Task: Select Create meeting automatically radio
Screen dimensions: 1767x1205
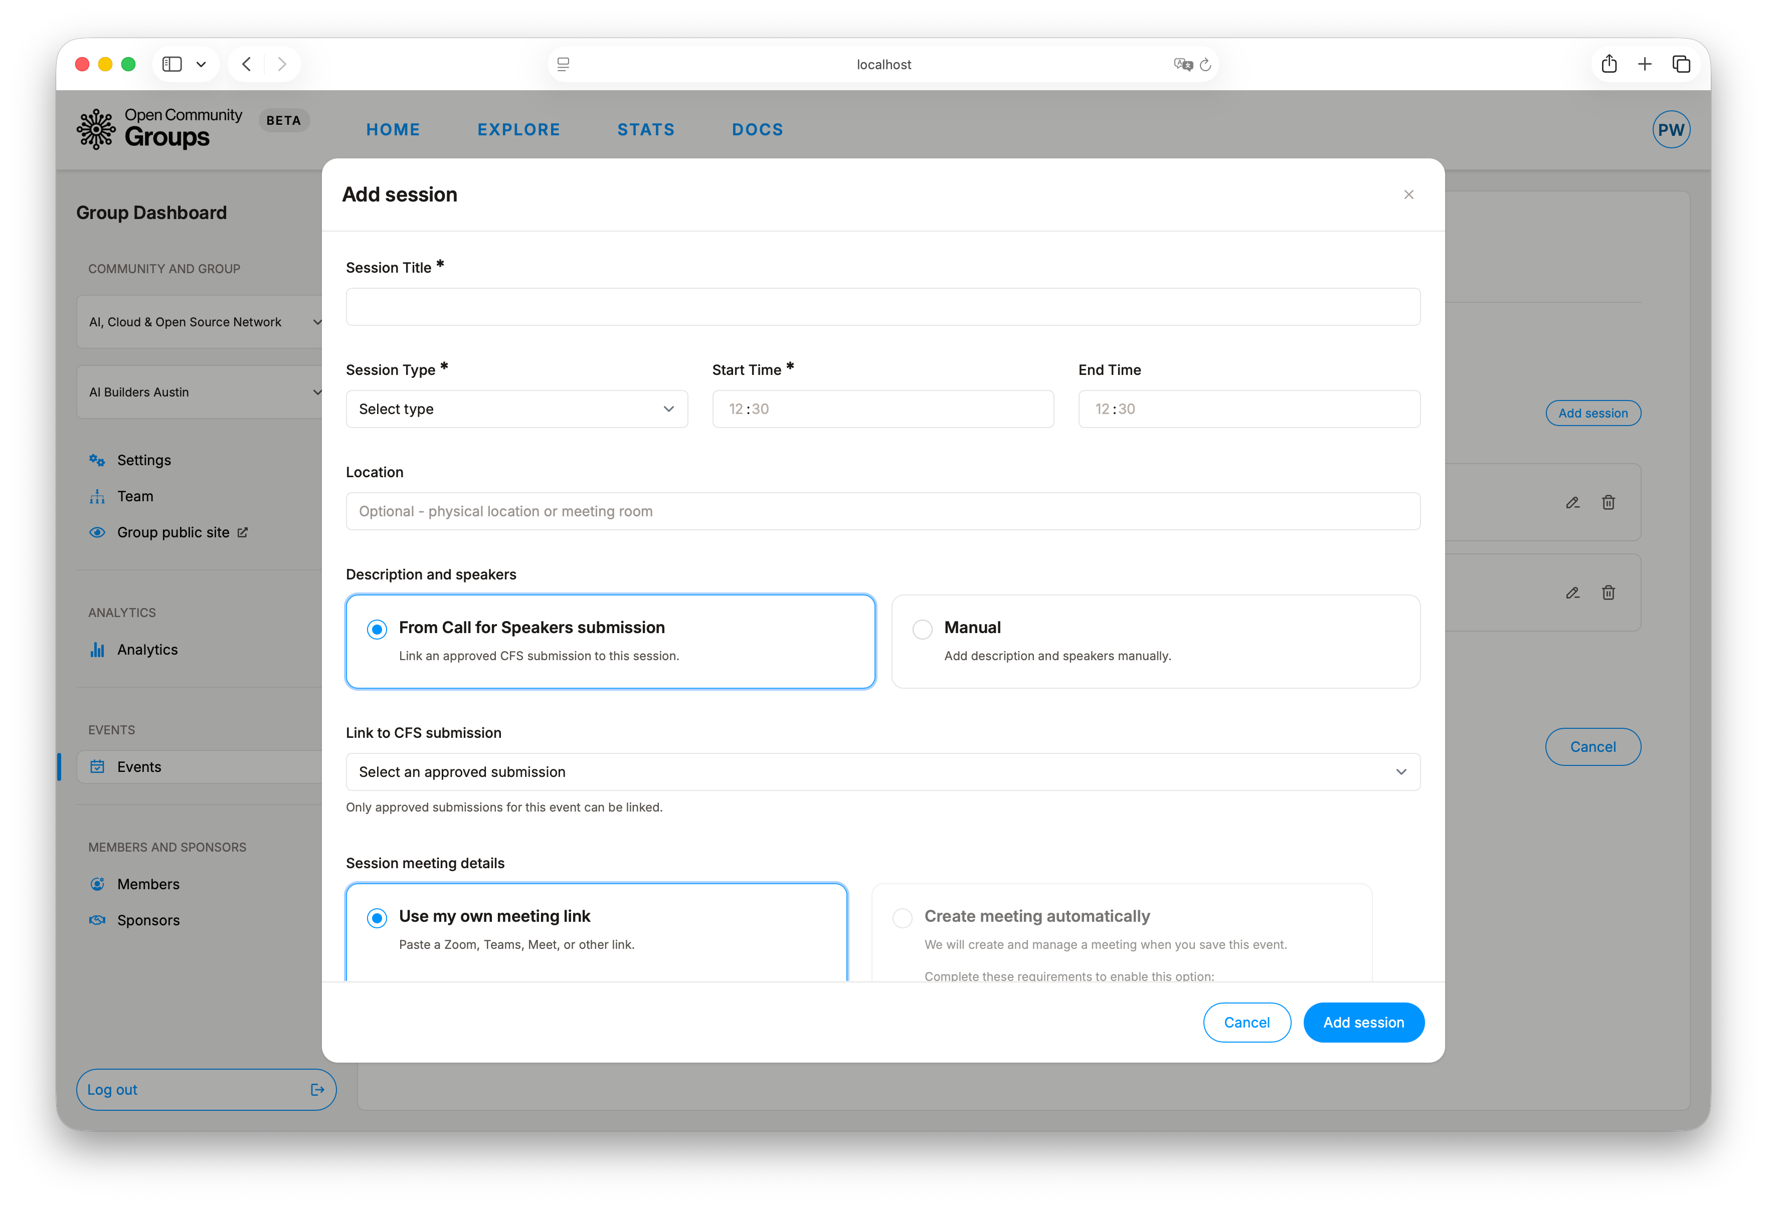Action: (903, 918)
